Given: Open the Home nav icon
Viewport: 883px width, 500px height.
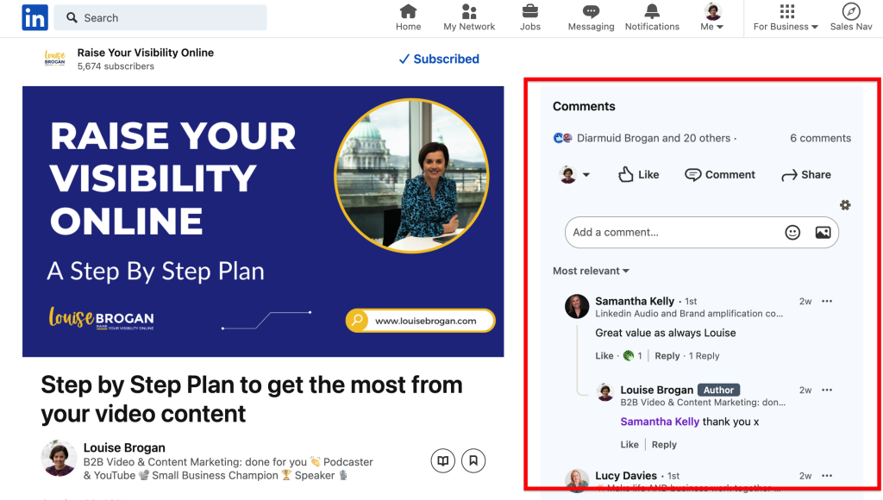Looking at the screenshot, I should point(408,12).
